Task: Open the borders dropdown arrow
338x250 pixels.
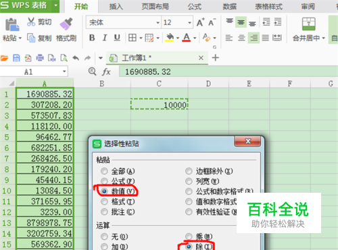Action: [141, 38]
